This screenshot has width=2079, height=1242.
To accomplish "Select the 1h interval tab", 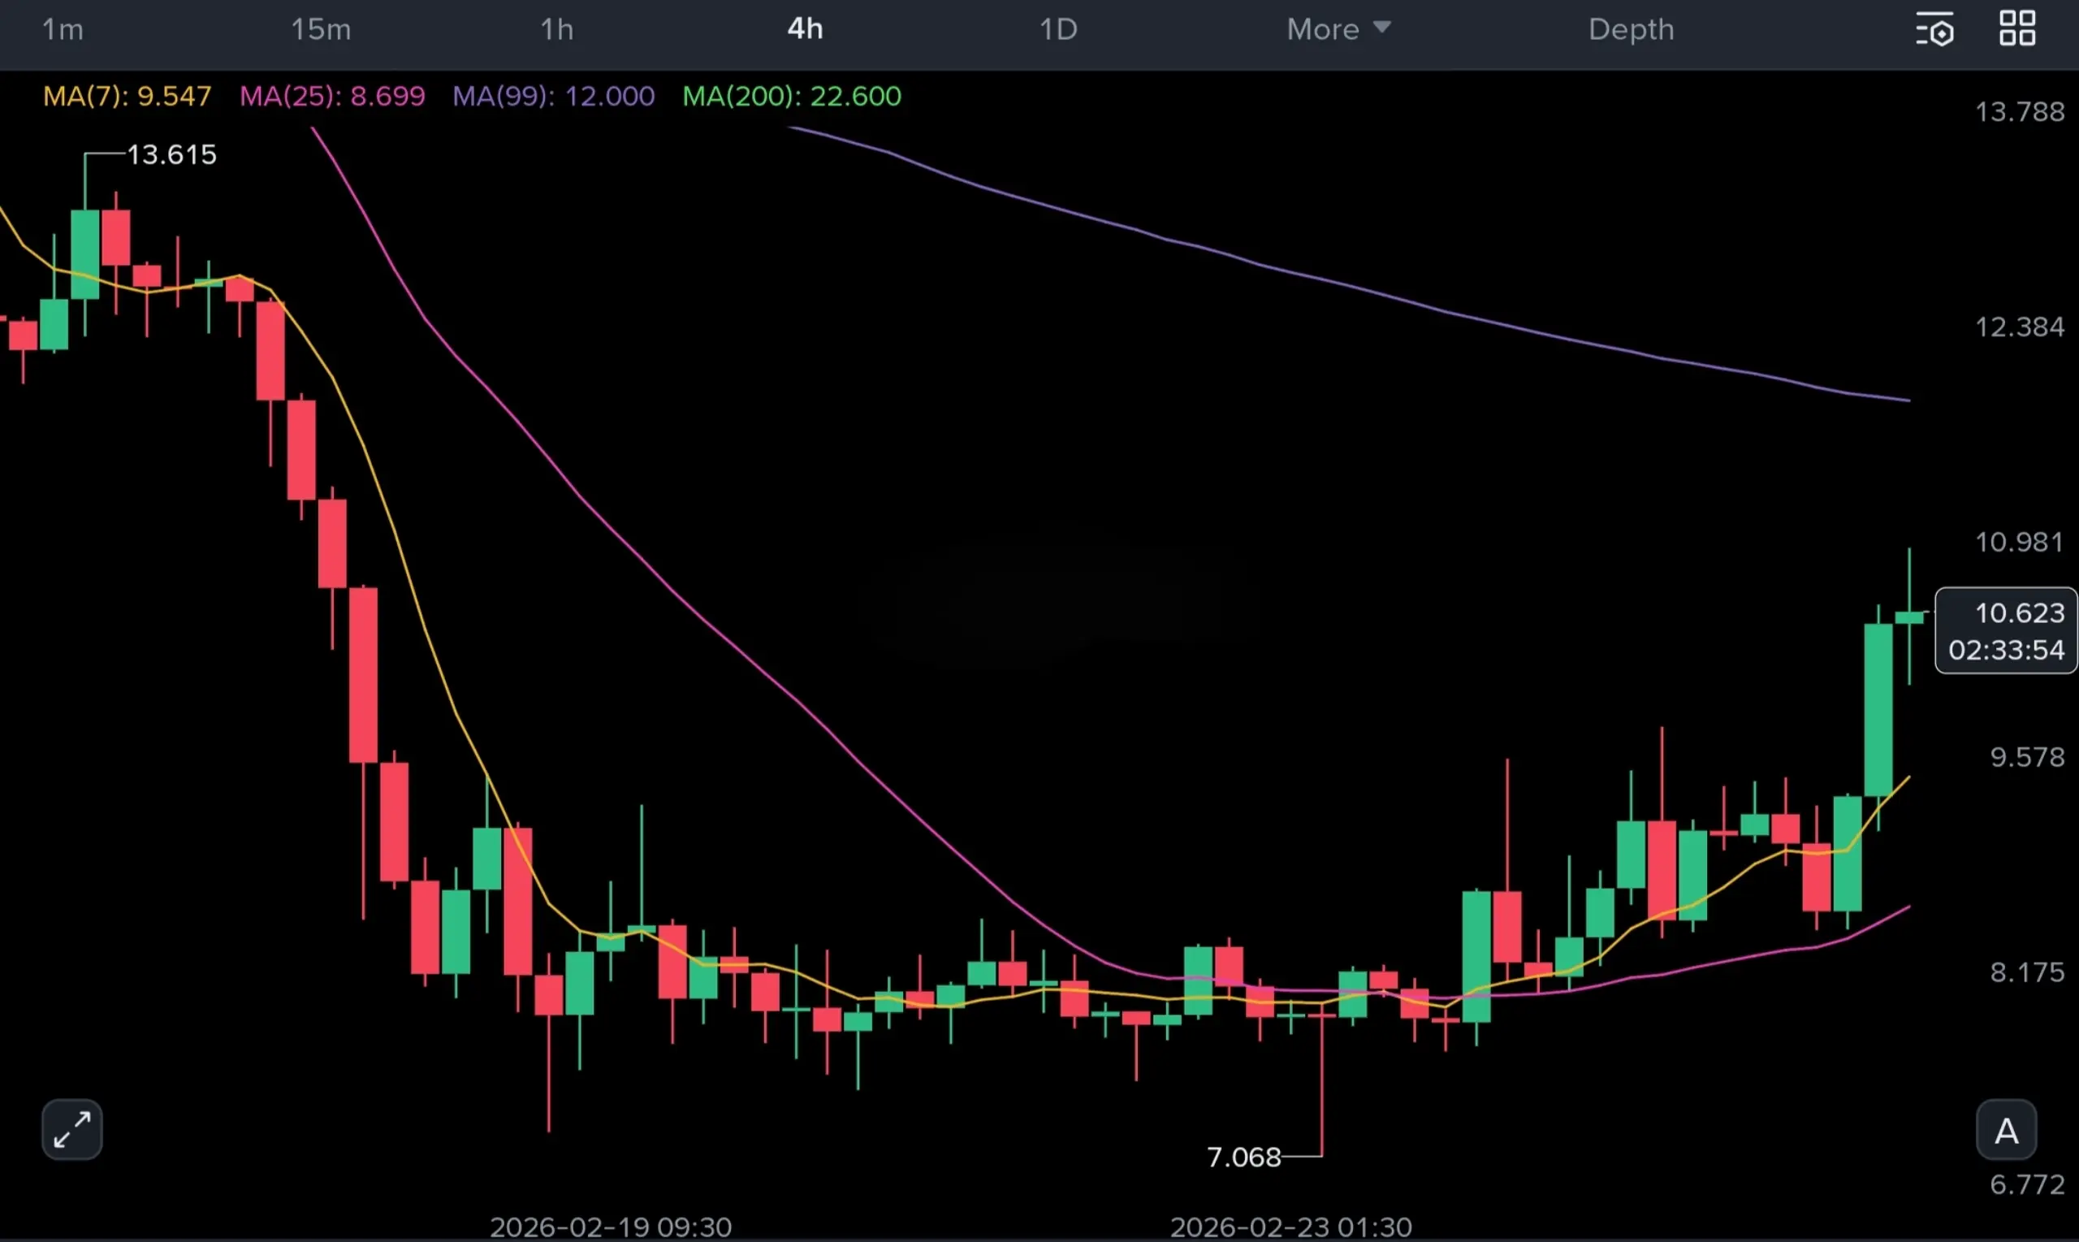I will [556, 29].
